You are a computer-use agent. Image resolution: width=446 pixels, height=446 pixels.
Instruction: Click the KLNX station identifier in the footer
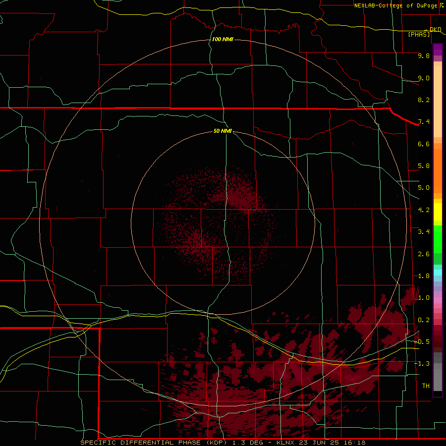286,443
